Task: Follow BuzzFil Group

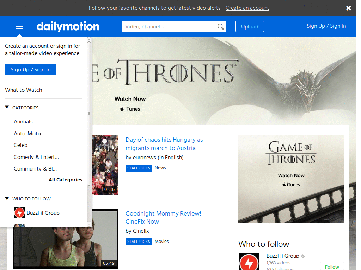Action: tap(332, 266)
